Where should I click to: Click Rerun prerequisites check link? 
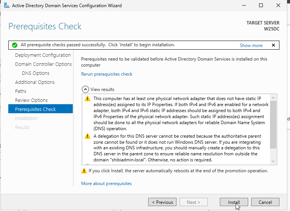107,74
